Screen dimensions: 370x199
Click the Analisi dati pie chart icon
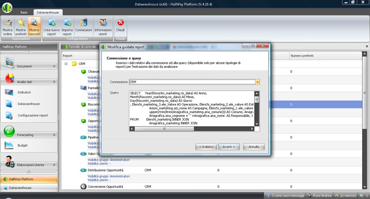10,78
